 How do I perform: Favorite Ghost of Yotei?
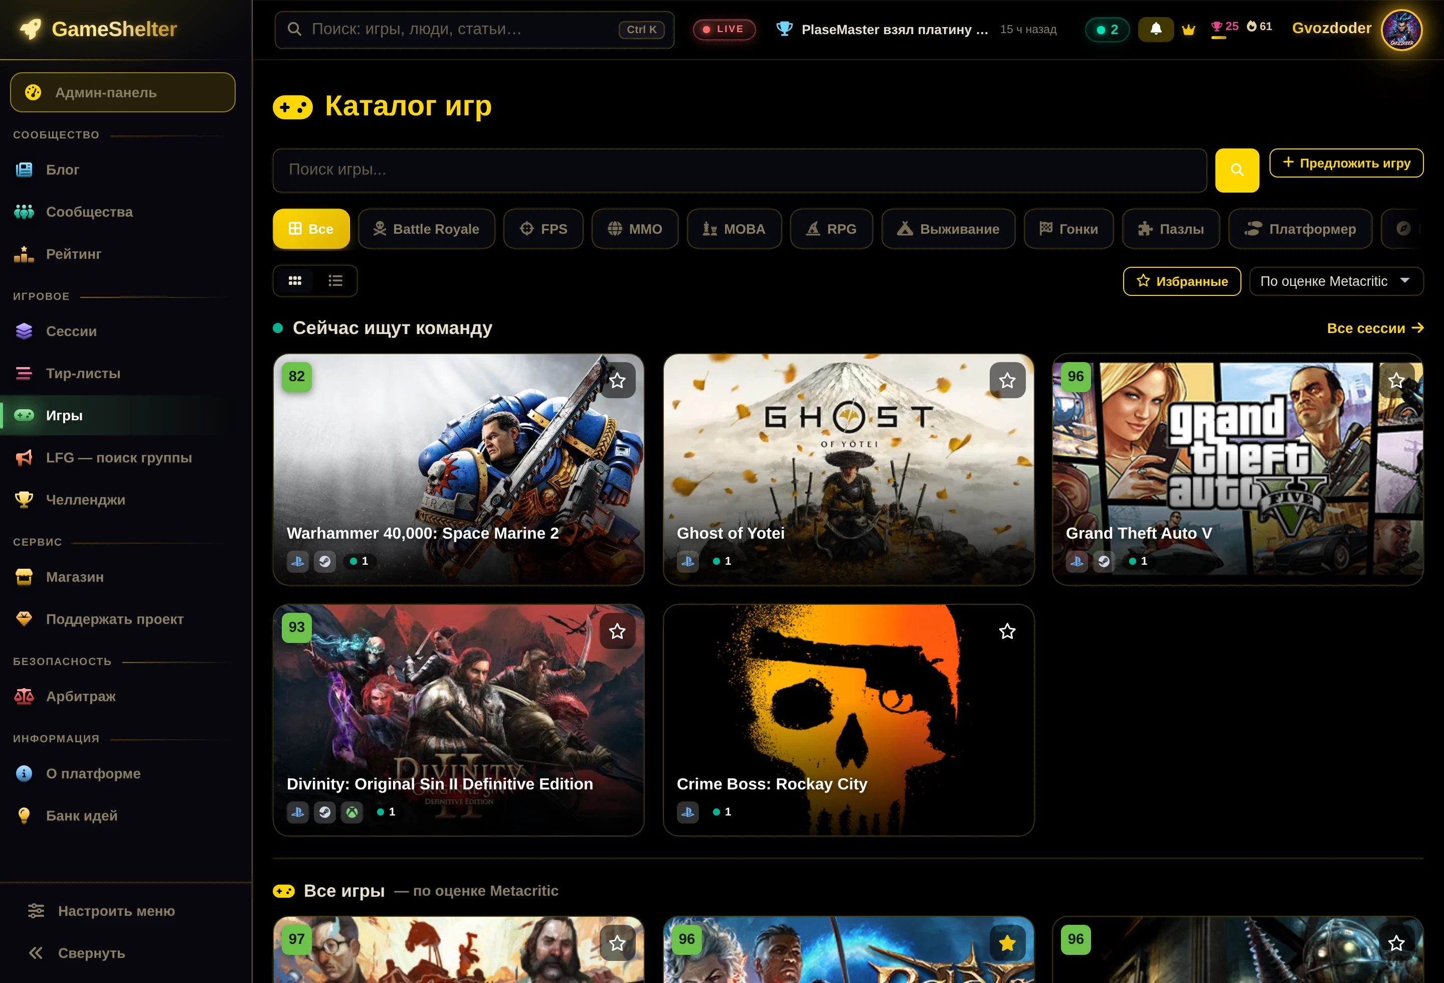pyautogui.click(x=1007, y=380)
